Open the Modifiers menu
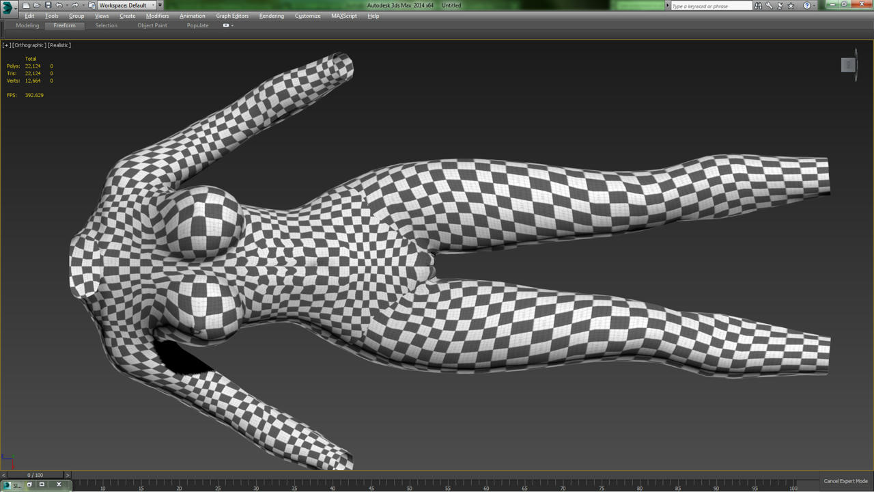The height and width of the screenshot is (492, 874). (x=158, y=16)
